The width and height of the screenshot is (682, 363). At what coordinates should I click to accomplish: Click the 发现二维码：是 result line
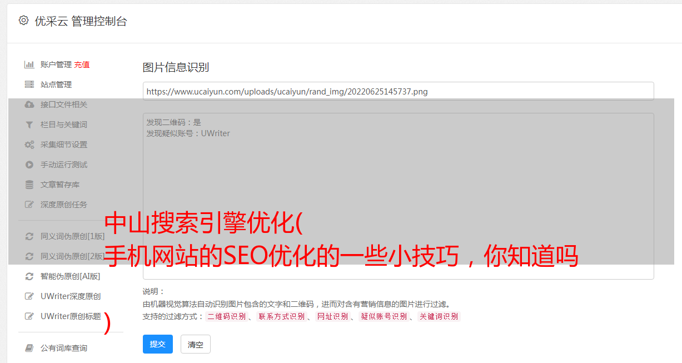point(173,122)
